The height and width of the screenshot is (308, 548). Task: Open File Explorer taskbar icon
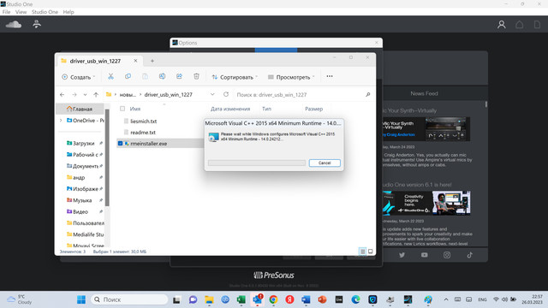(209, 299)
